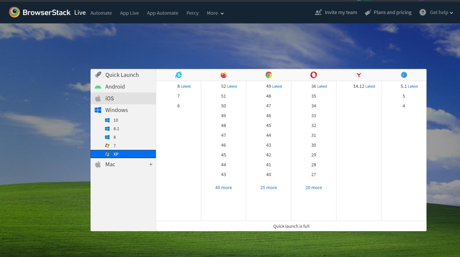The height and width of the screenshot is (257, 460).
Task: Launch Opera version 27
Action: coord(314,175)
